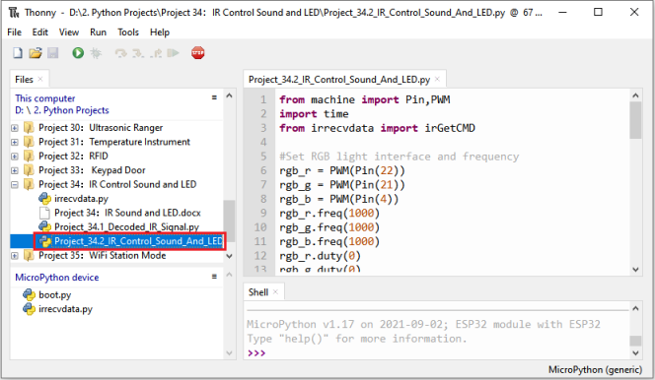
Task: Expand Project 35: WiFi Station Mode folder
Action: tap(15, 255)
